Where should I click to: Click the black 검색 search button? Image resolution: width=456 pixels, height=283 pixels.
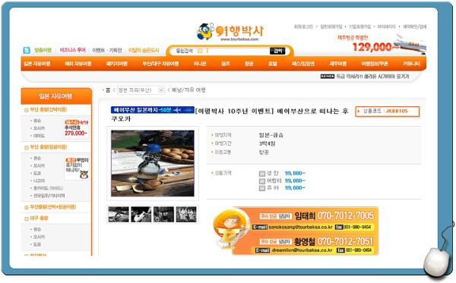pyautogui.click(x=277, y=51)
